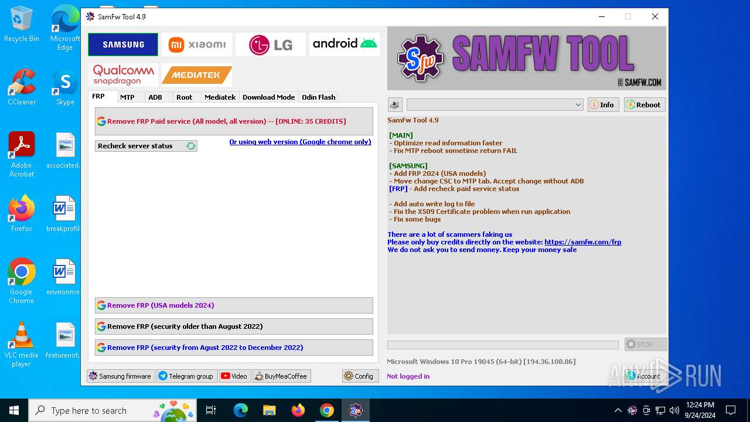Click the STOP button
Viewport: 750px width, 422px height.
[646, 345]
